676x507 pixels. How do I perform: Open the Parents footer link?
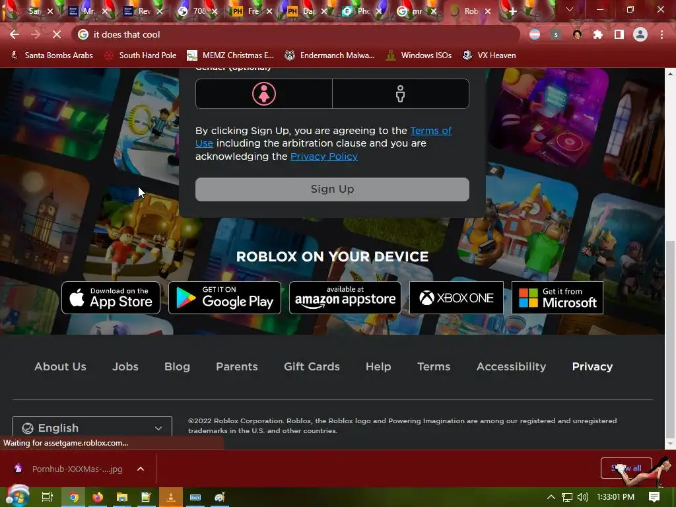coord(237,366)
